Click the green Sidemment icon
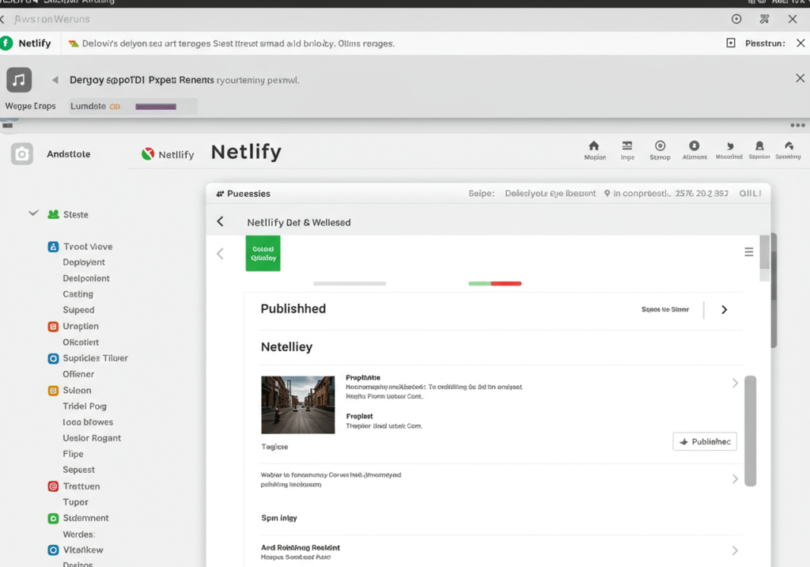The width and height of the screenshot is (810, 567). tap(53, 518)
